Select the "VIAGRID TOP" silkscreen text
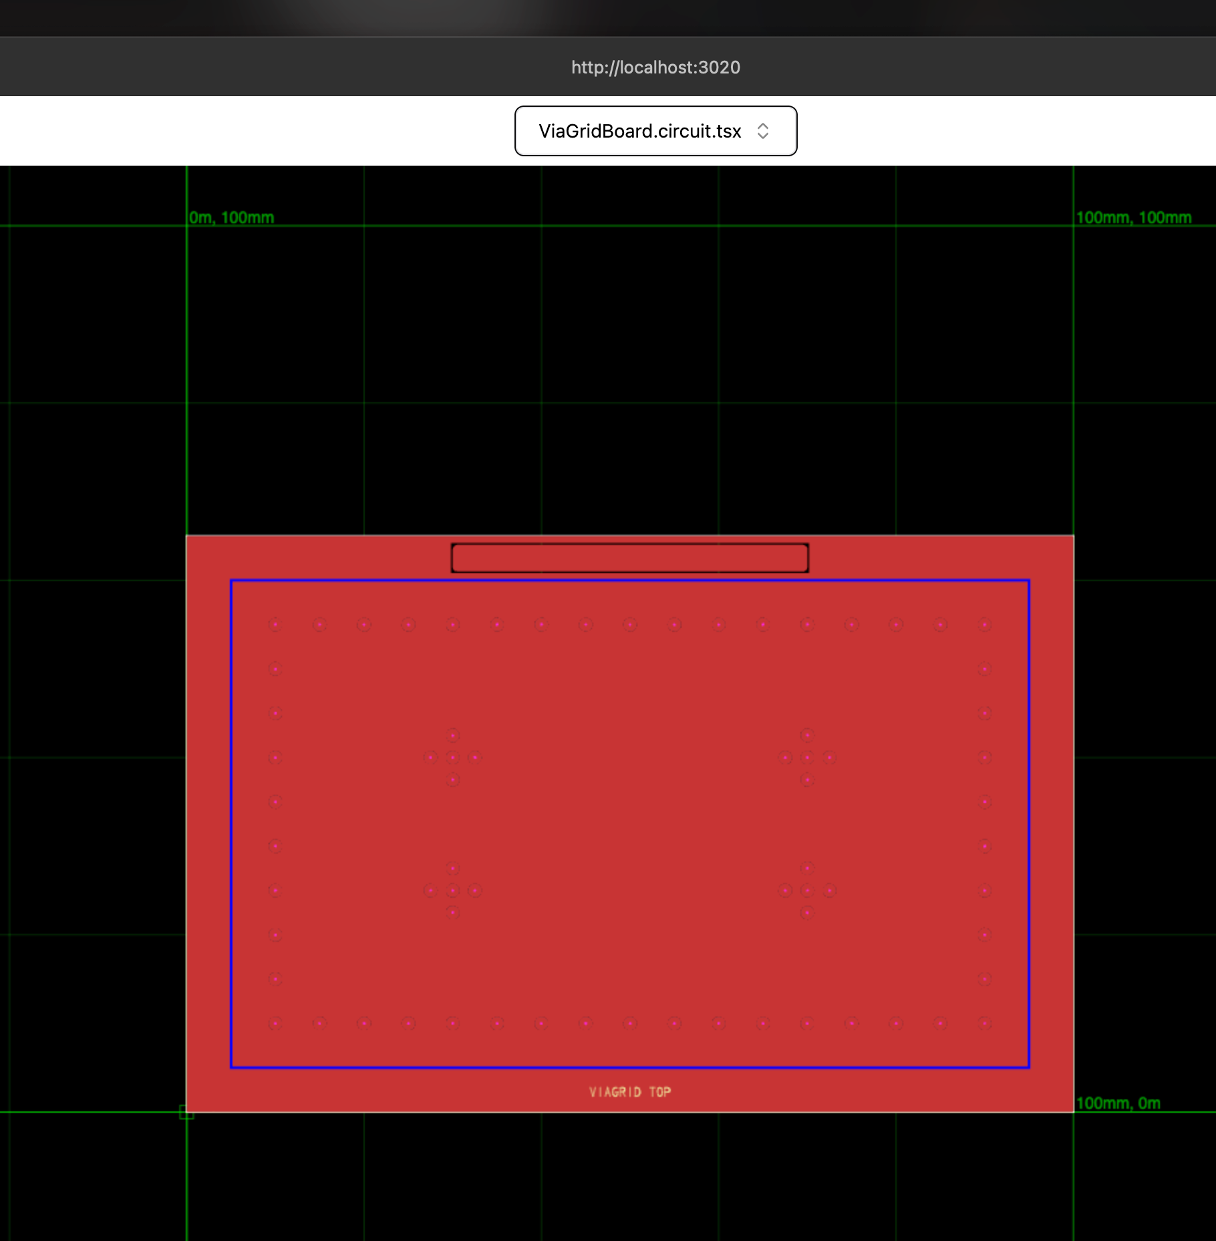 click(x=630, y=1092)
